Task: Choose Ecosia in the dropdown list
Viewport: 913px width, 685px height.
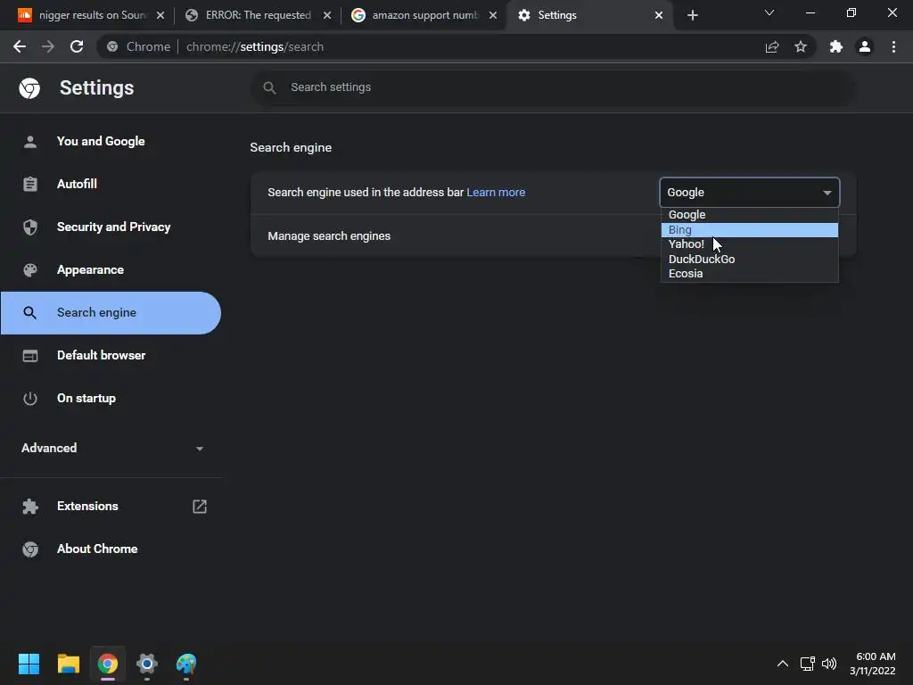Action: [749, 274]
